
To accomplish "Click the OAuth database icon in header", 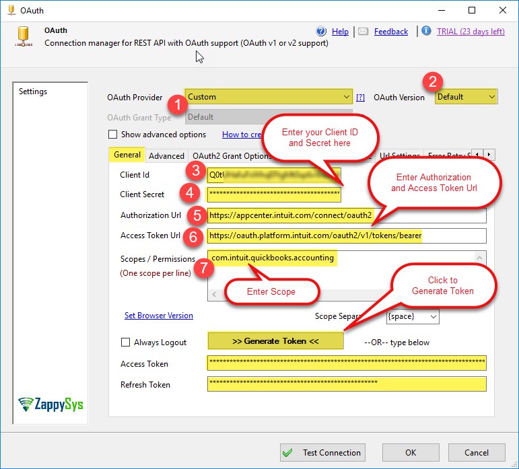I will tap(24, 36).
